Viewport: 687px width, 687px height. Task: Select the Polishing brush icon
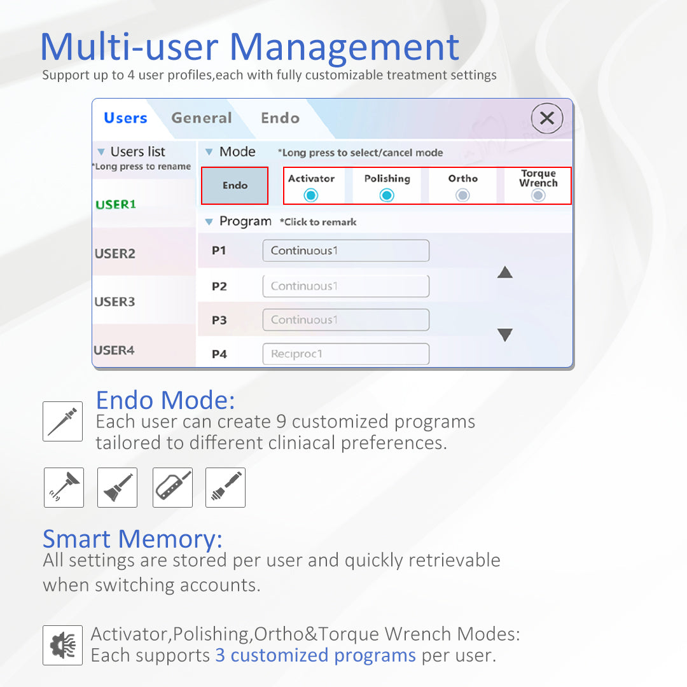pyautogui.click(x=116, y=487)
